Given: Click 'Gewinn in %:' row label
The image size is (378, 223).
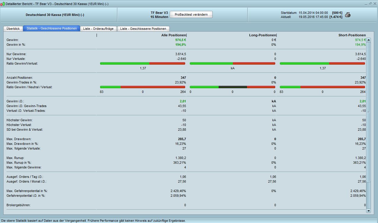Looking at the screenshot, I should tap(16, 45).
